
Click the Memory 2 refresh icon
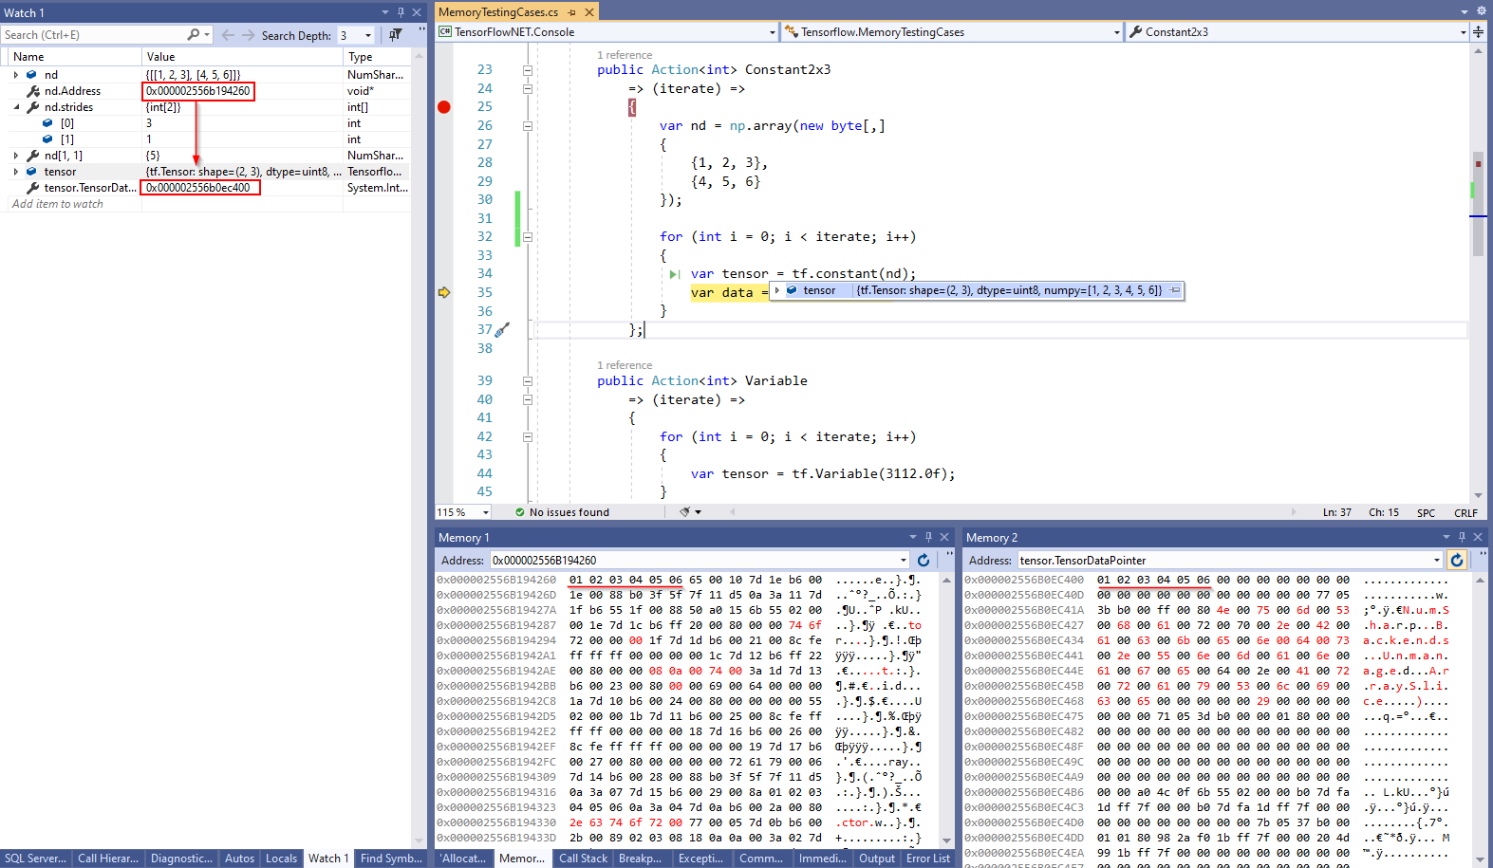click(x=1457, y=561)
